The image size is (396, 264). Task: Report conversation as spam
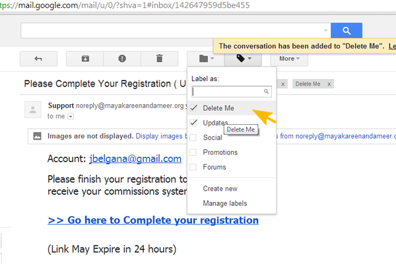click(122, 59)
